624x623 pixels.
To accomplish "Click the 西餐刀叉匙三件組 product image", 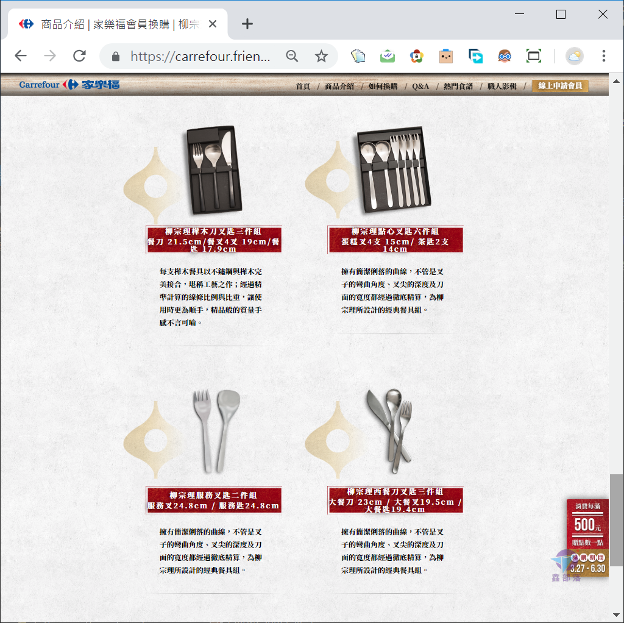I will click(x=390, y=431).
